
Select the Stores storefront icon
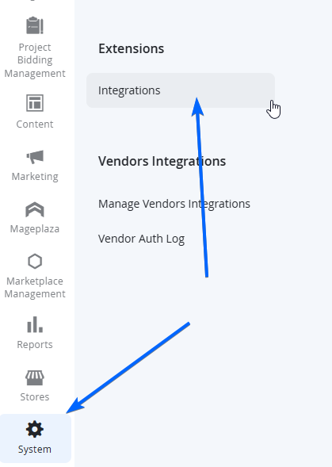pos(35,378)
